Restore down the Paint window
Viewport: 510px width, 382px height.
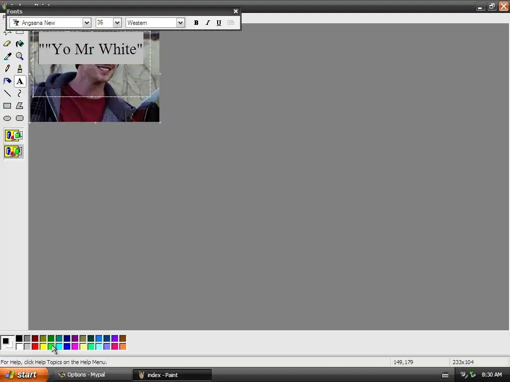492,6
